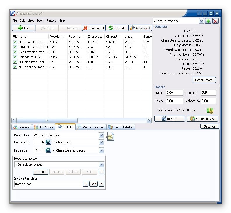The width and height of the screenshot is (231, 213).
Task: Click help button beside invoice Edit
Action: tap(101, 184)
